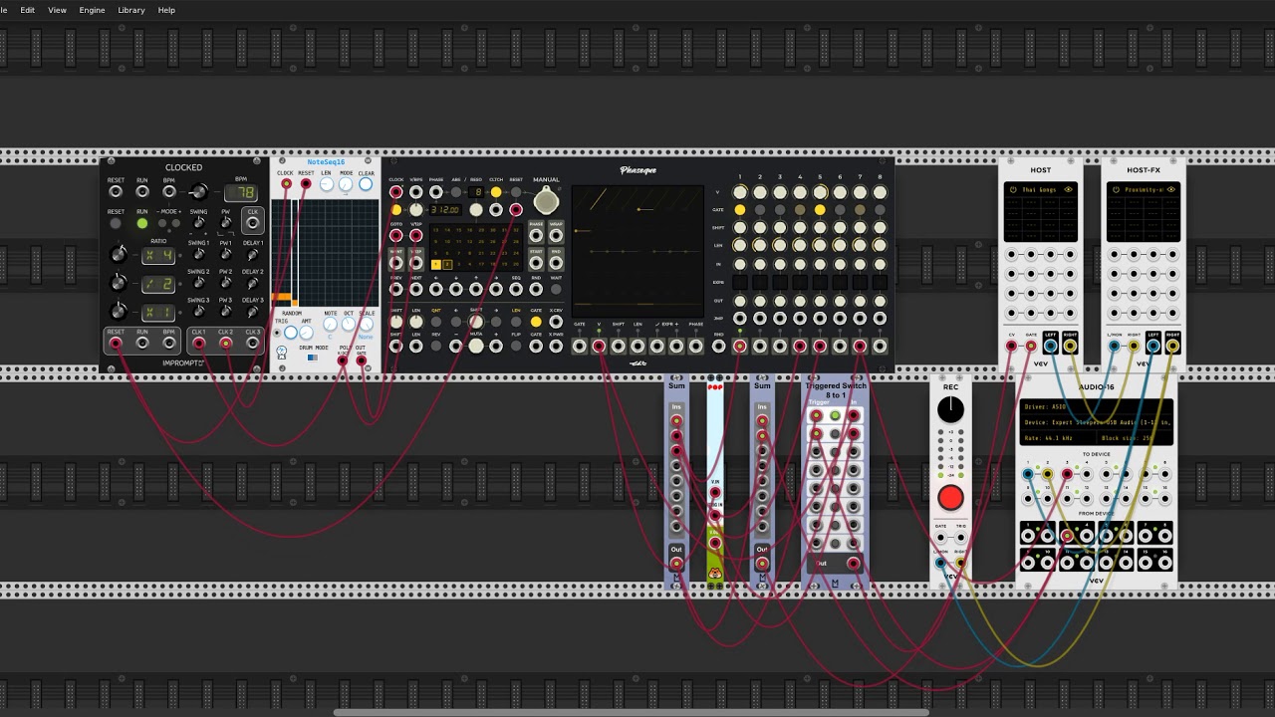
Task: Select pattern 1 in the Phaseque pattern grid
Action: point(435,265)
